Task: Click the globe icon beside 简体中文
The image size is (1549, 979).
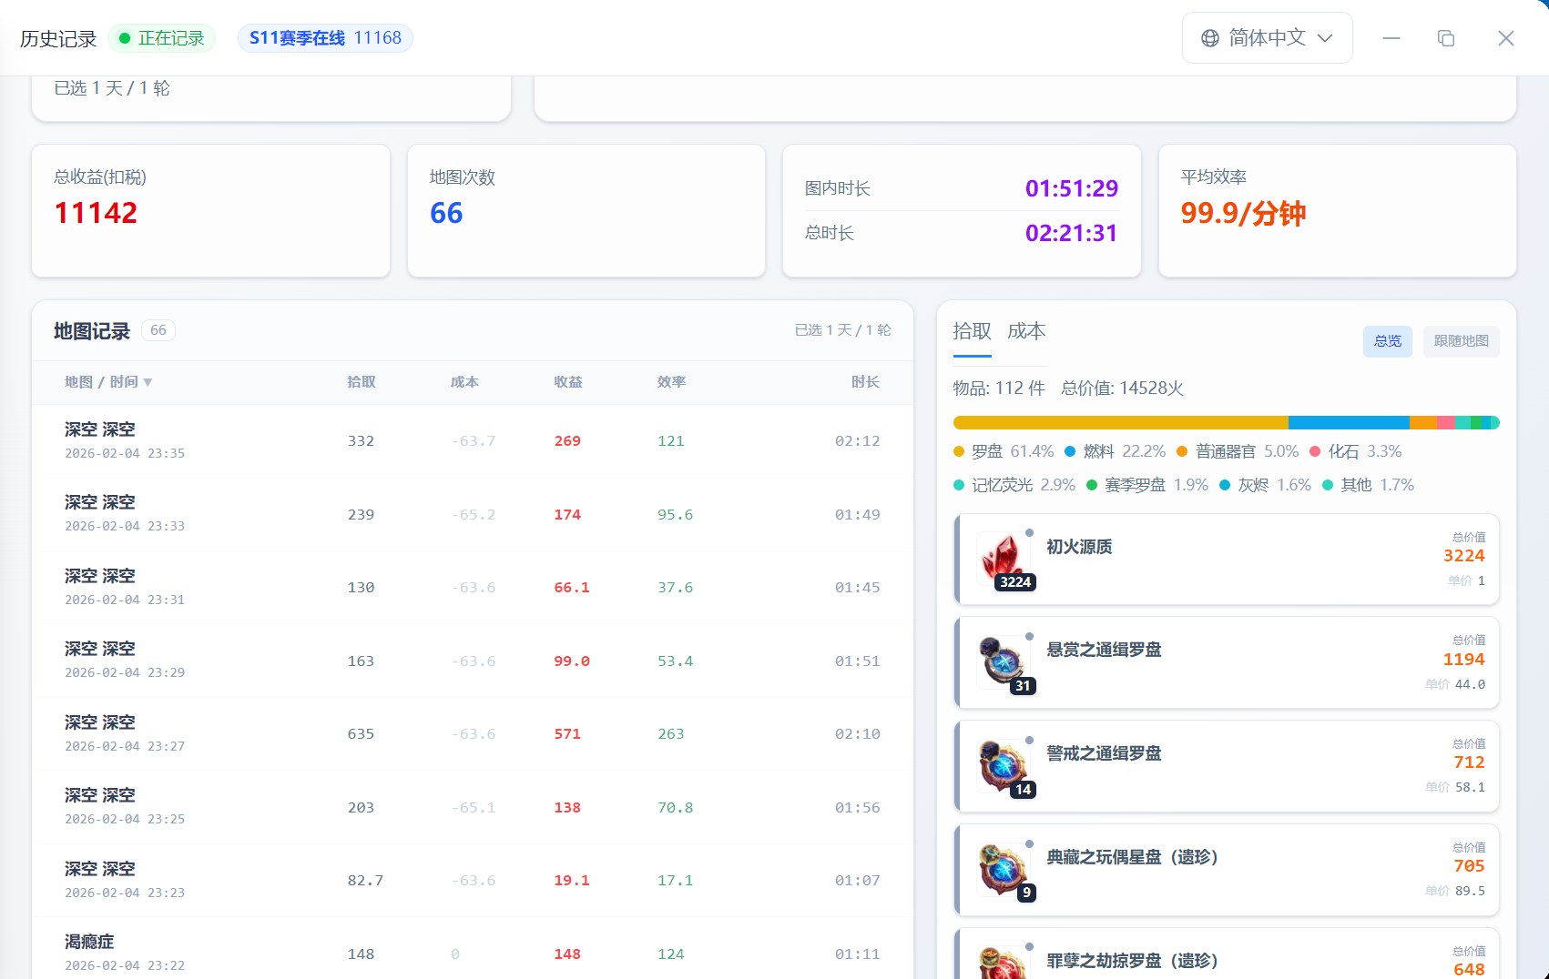Action: coord(1209,38)
